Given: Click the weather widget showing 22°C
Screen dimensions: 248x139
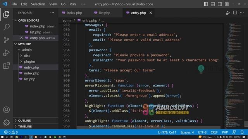Looking at the screenshot, I should [x=205, y=137].
